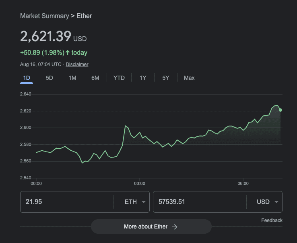Open the Disclaimer link
This screenshot has height=243, width=297.
click(x=77, y=64)
